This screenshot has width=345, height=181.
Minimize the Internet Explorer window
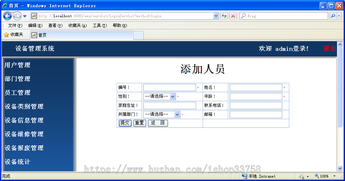pyautogui.click(x=323, y=6)
